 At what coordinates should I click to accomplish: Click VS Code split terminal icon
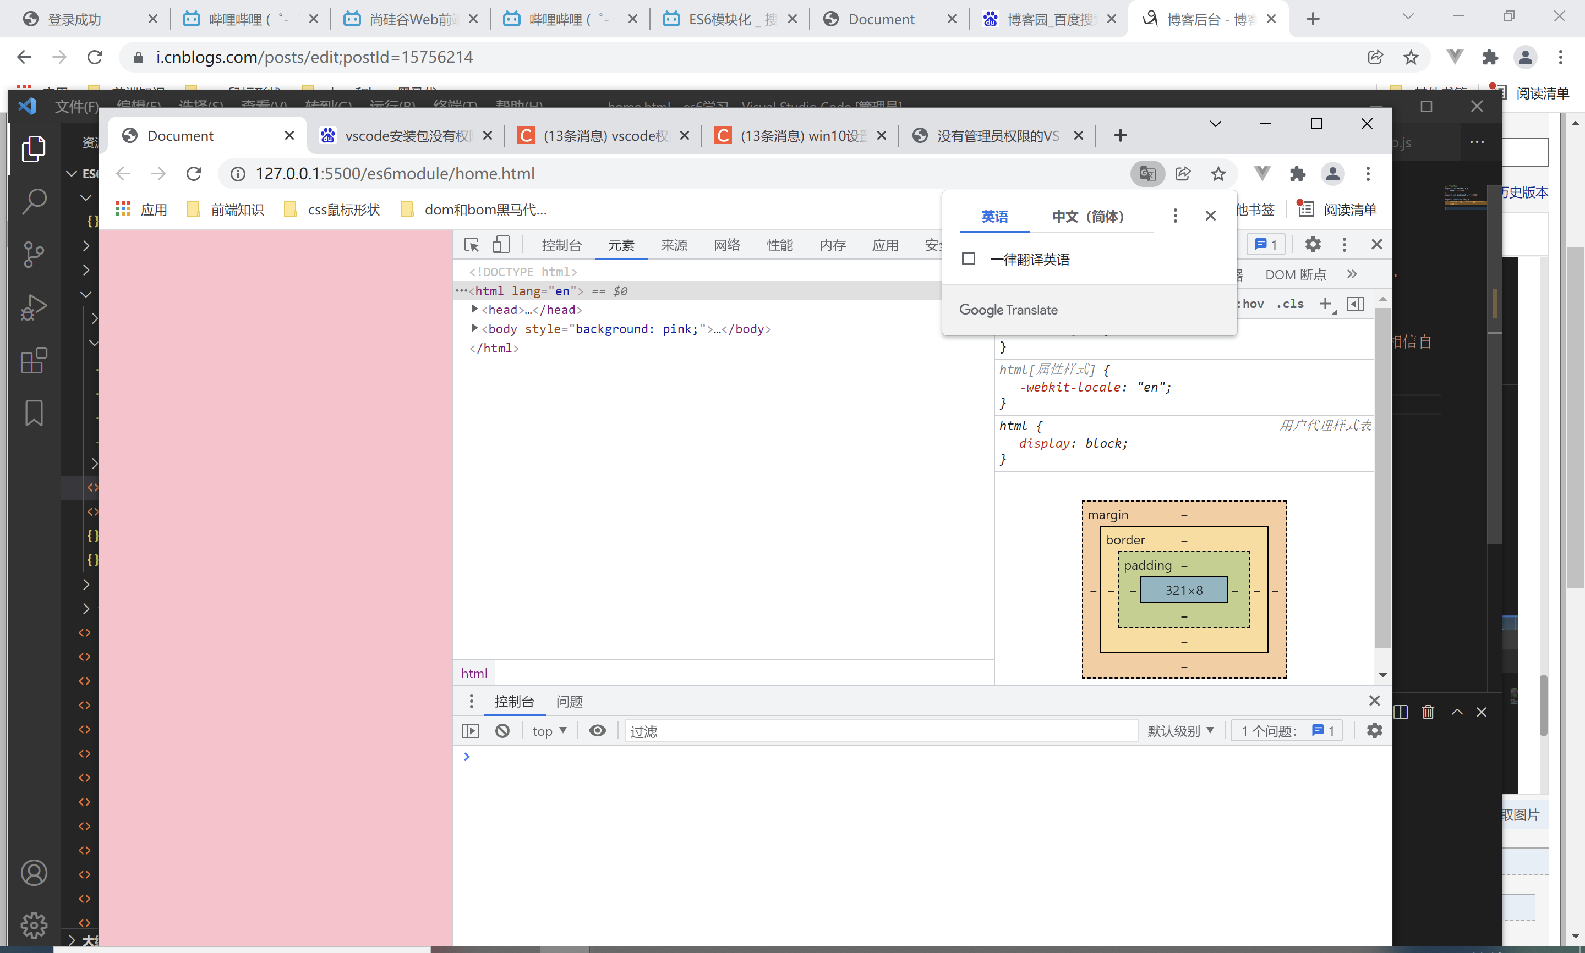tap(1401, 712)
